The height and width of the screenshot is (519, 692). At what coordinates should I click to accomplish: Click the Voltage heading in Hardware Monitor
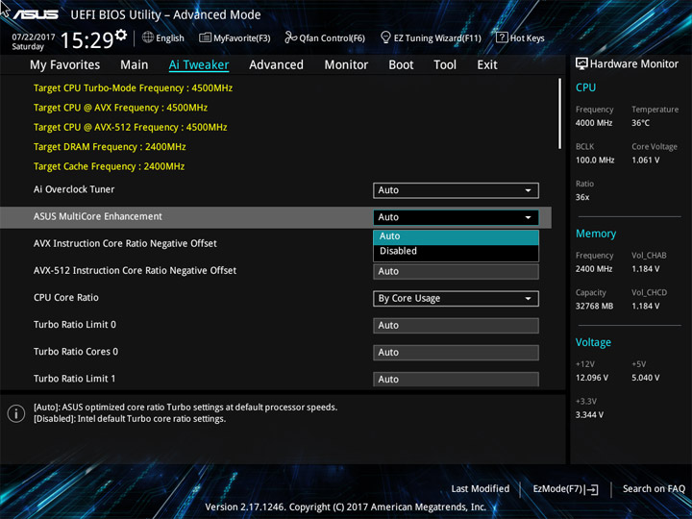click(x=593, y=342)
